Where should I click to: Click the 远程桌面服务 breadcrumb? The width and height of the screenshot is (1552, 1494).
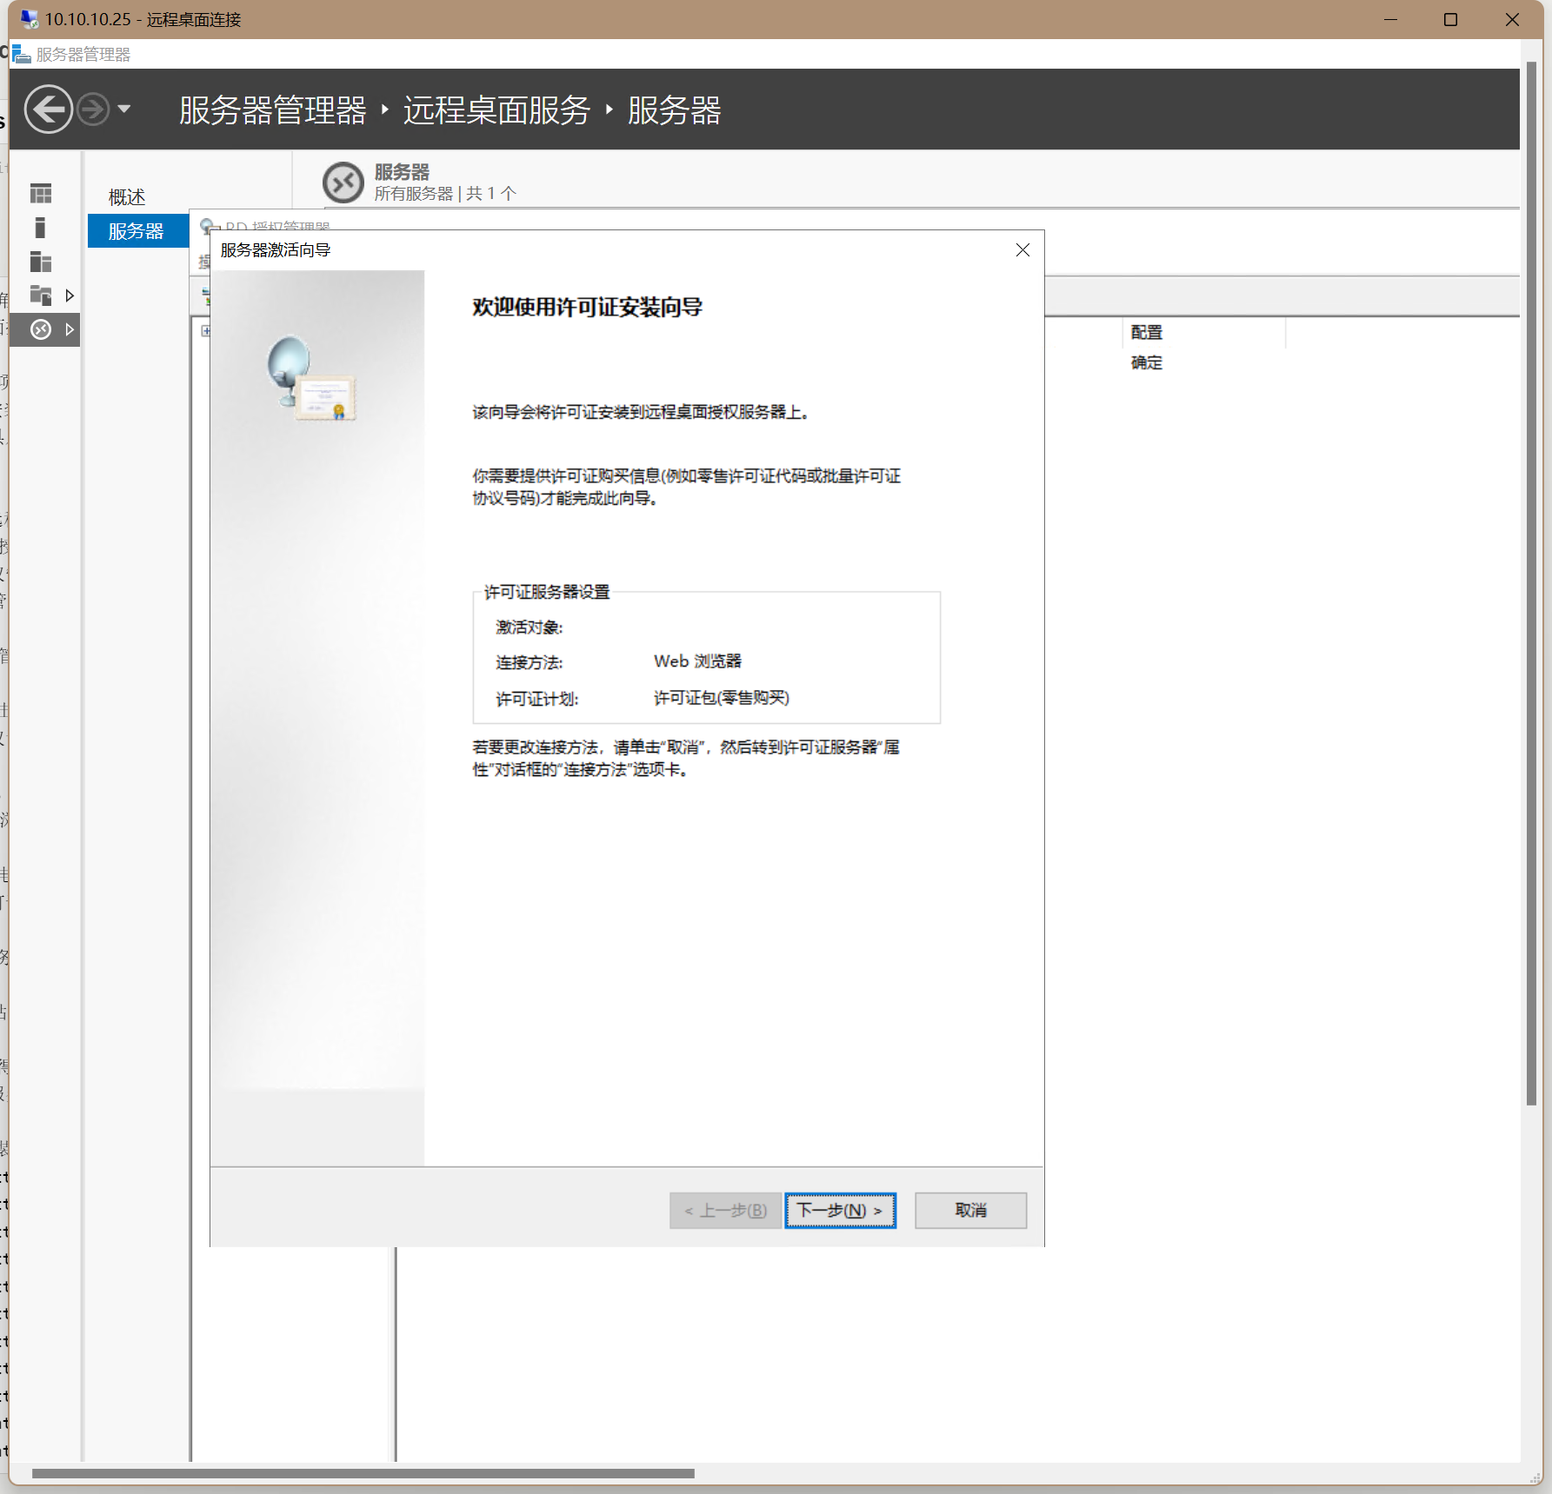tap(496, 110)
